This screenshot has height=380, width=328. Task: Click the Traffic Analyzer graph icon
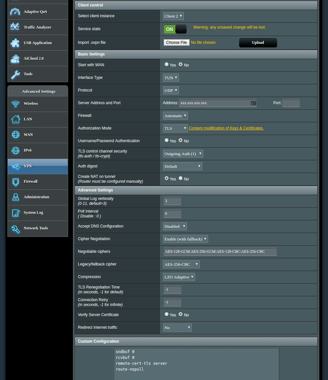coord(15,27)
